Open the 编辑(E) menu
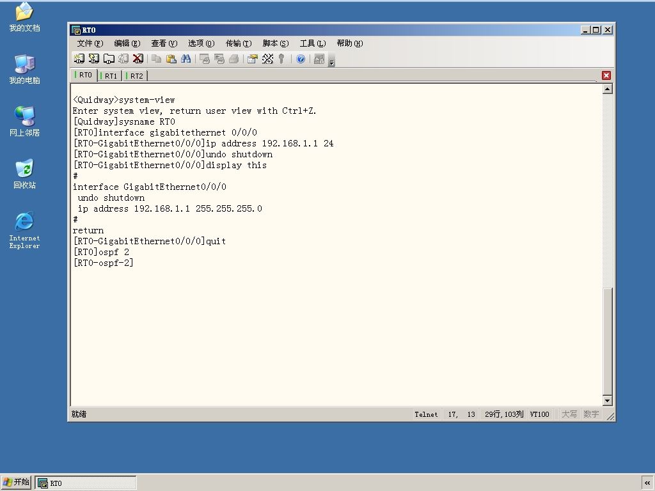This screenshot has height=491, width=655. click(x=127, y=43)
